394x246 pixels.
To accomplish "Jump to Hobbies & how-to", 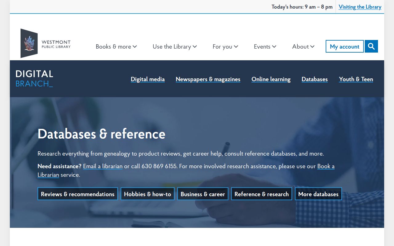I will [x=147, y=194].
